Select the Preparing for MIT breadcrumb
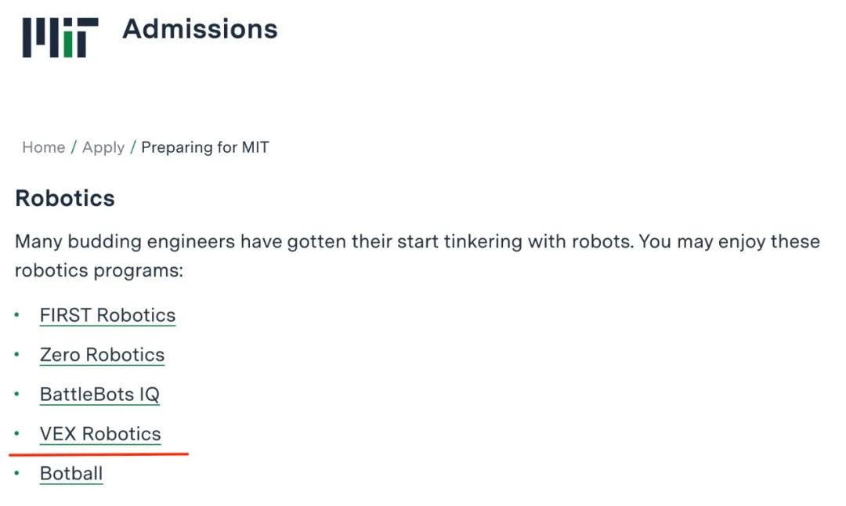The height and width of the screenshot is (506, 846). pos(205,147)
